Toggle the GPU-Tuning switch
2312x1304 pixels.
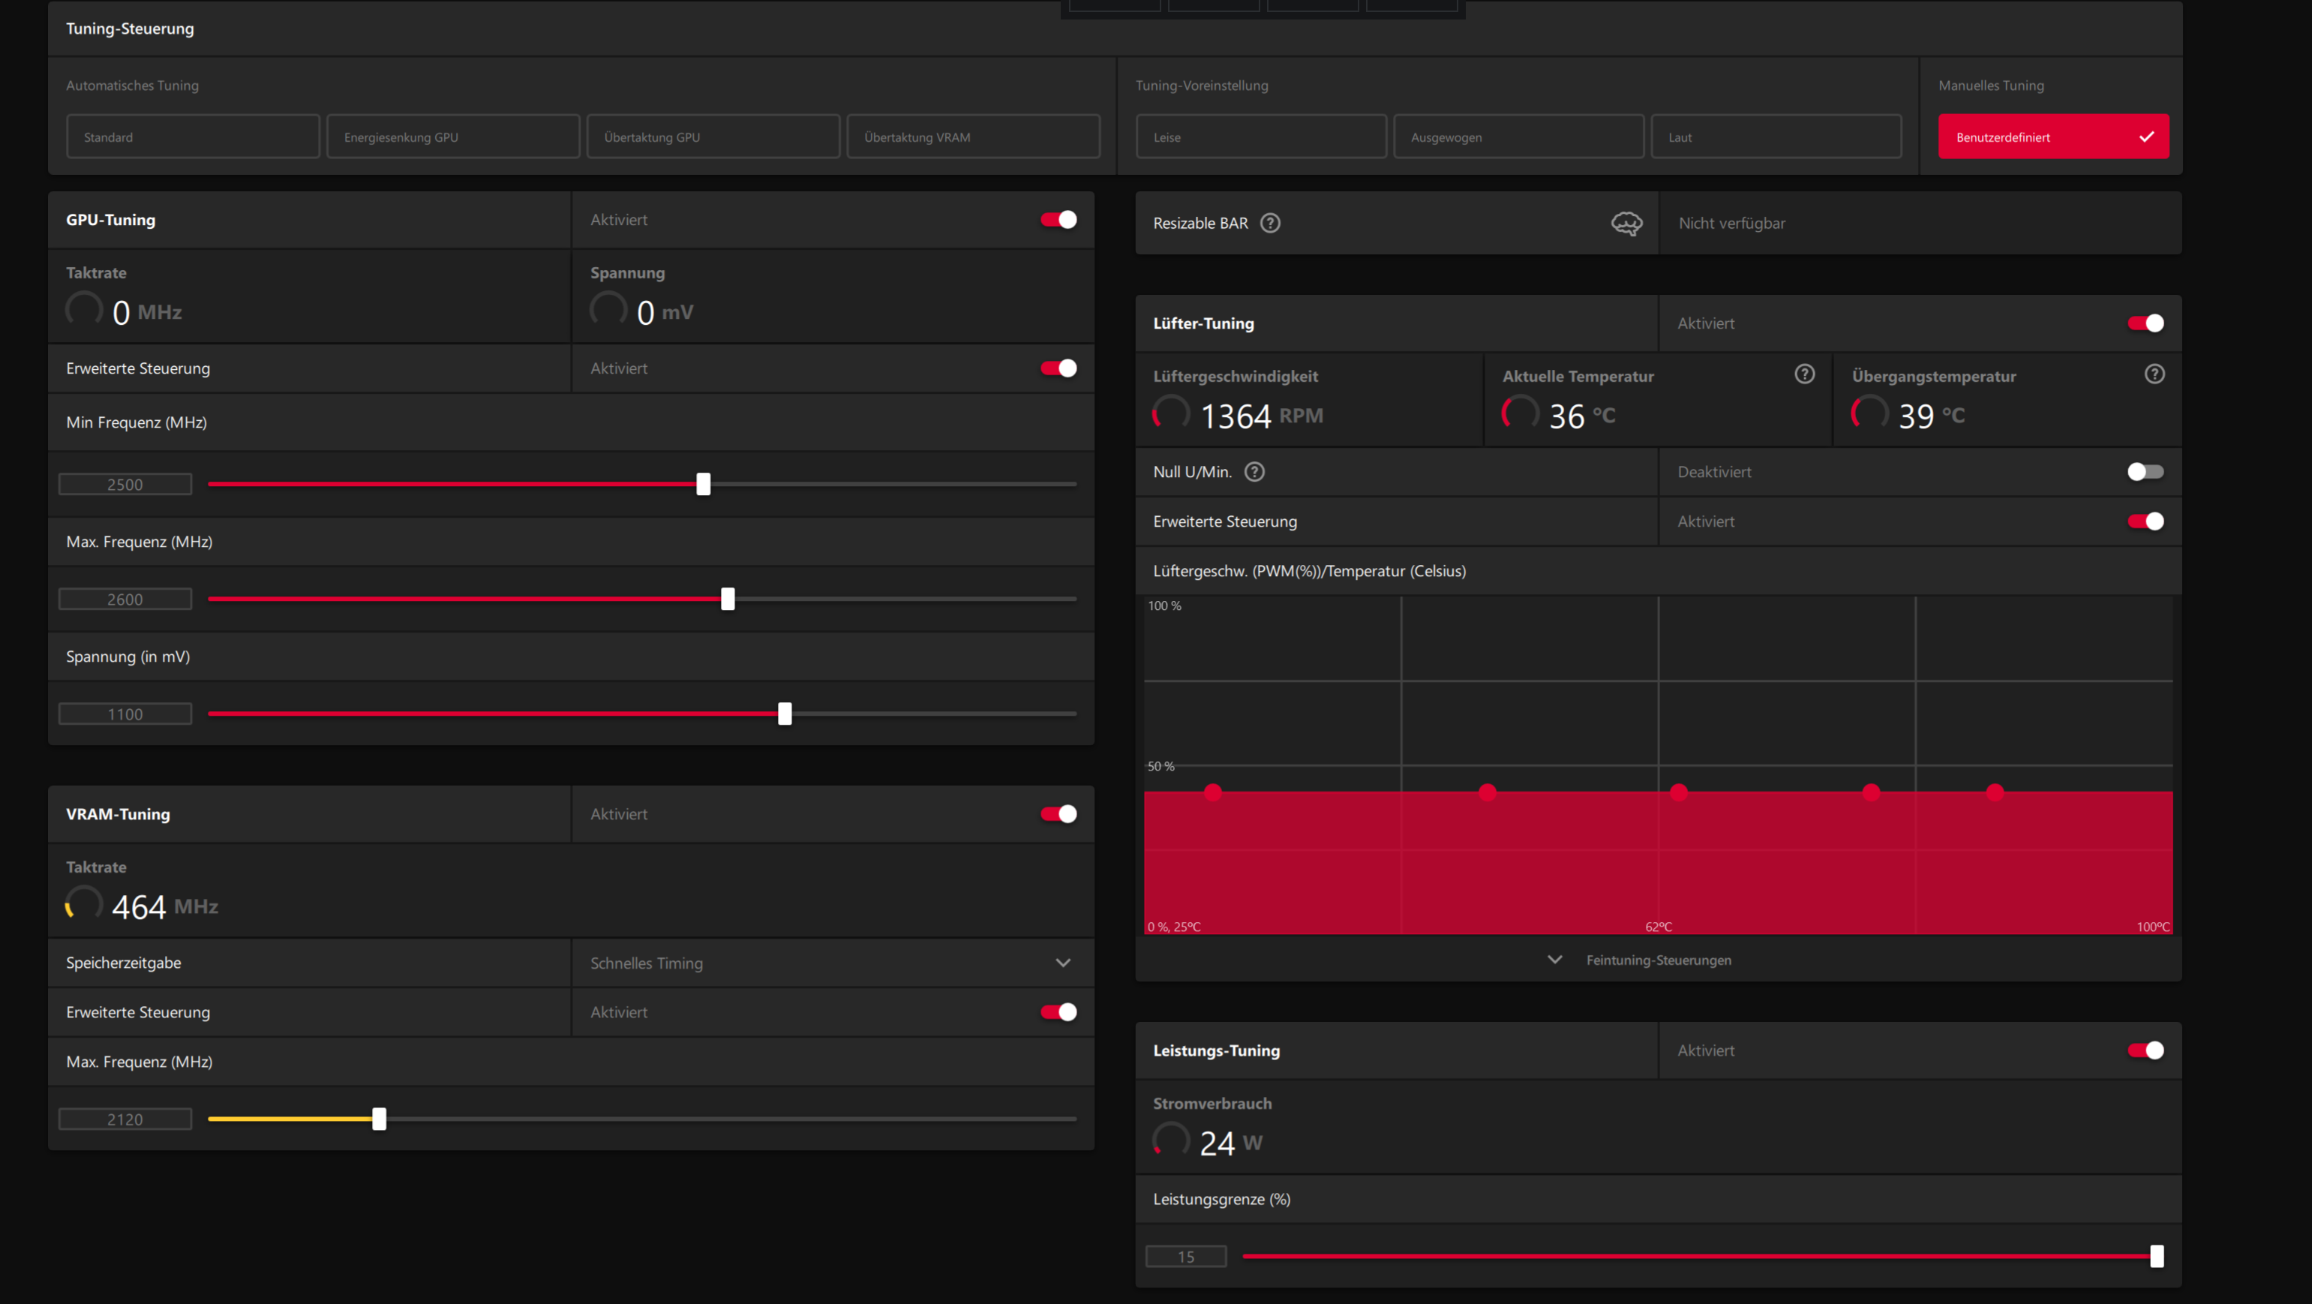click(1059, 220)
